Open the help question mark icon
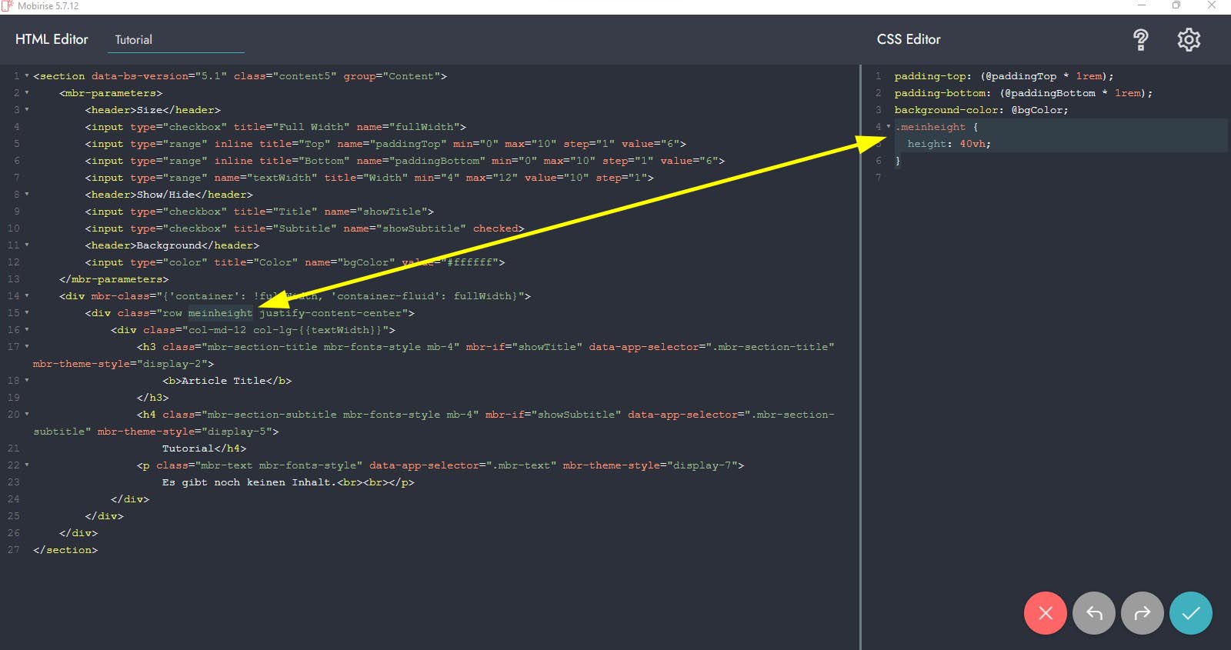Screen dimensions: 1231x650 tap(1140, 40)
